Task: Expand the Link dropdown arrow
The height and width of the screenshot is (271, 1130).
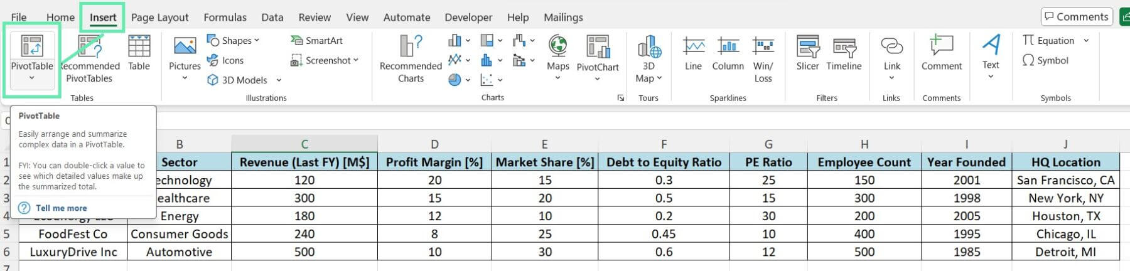Action: 891,78
